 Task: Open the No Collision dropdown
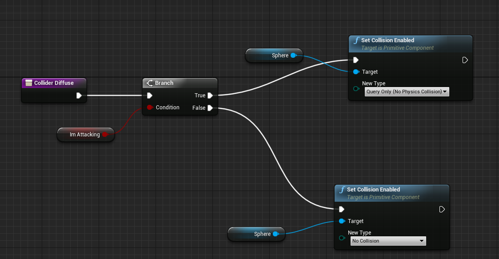tap(388, 241)
